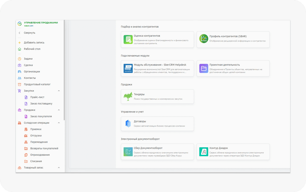Open the Проектная деятельность card title
306x192 pixels.
point(225,65)
